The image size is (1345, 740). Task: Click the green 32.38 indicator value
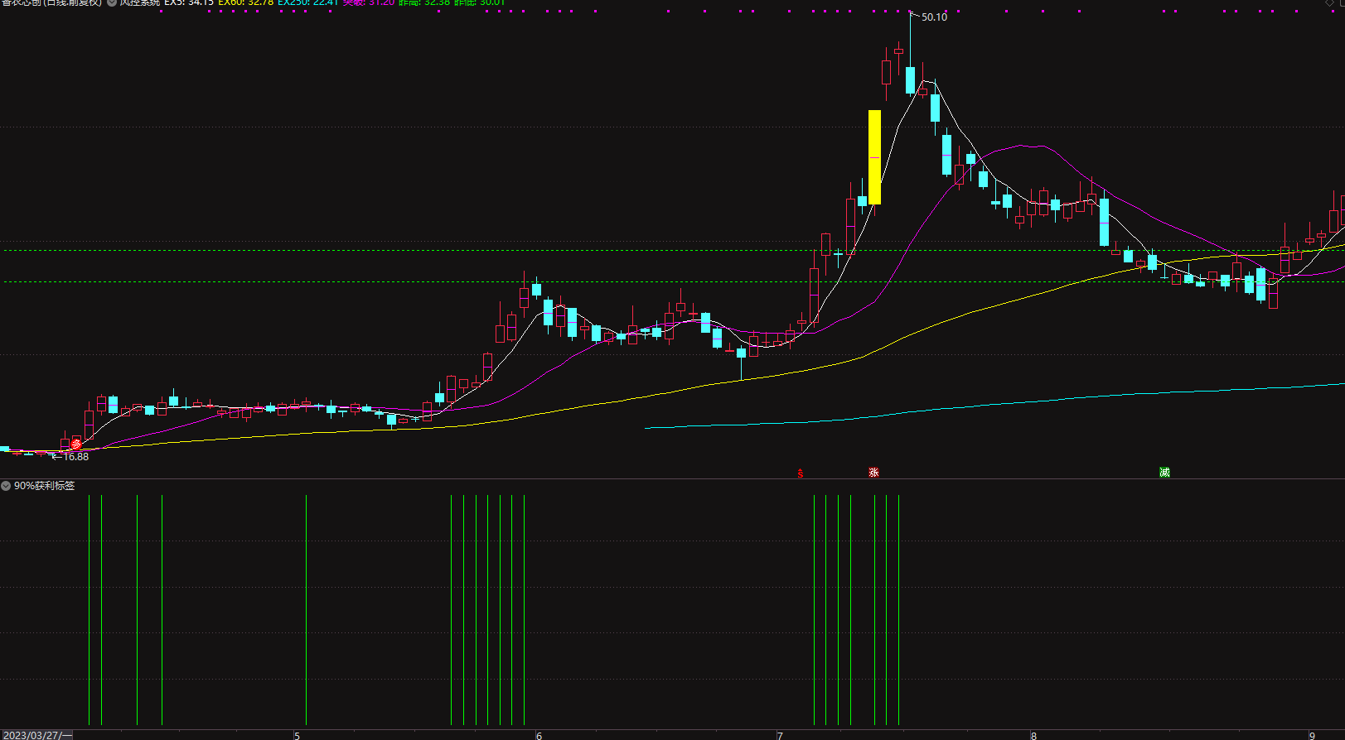pos(437,2)
